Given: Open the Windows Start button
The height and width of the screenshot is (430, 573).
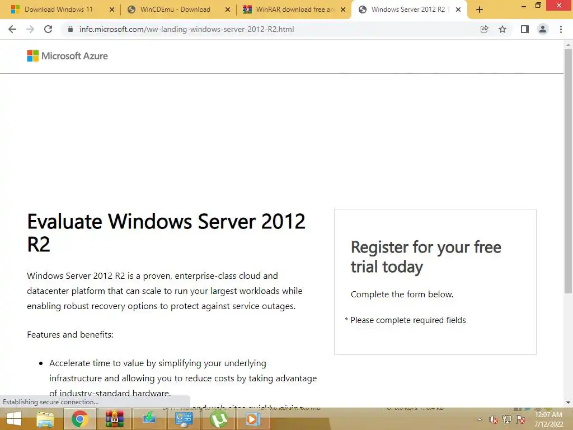Looking at the screenshot, I should pos(14,419).
